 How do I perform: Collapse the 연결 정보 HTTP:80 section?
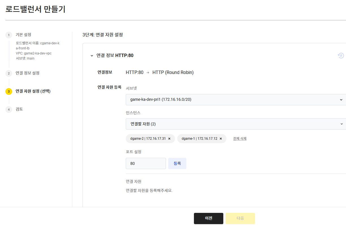pyautogui.click(x=92, y=55)
